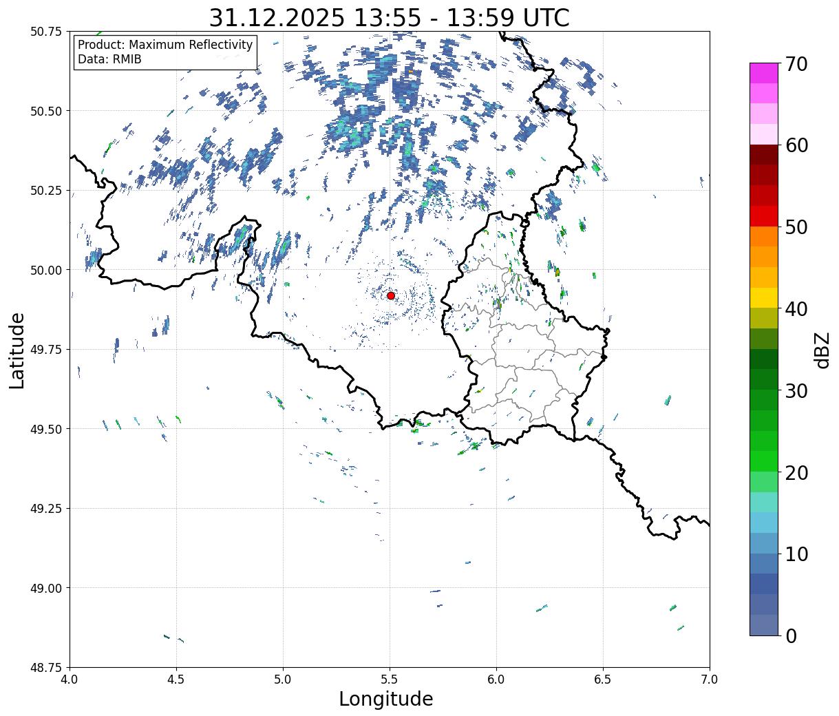Click the title '31.12.2025 13:55 - 13:59 UTC'
This screenshot has width=839, height=716.
click(390, 17)
